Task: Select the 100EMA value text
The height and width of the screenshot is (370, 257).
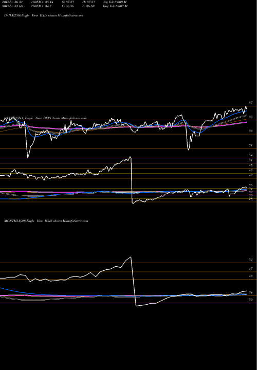Action: point(42,2)
